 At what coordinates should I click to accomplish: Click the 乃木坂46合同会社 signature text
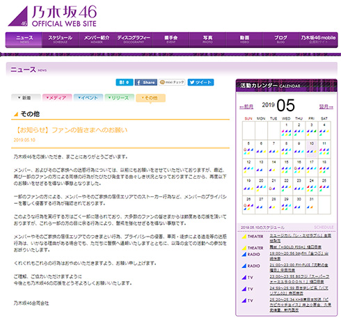tap(31, 303)
